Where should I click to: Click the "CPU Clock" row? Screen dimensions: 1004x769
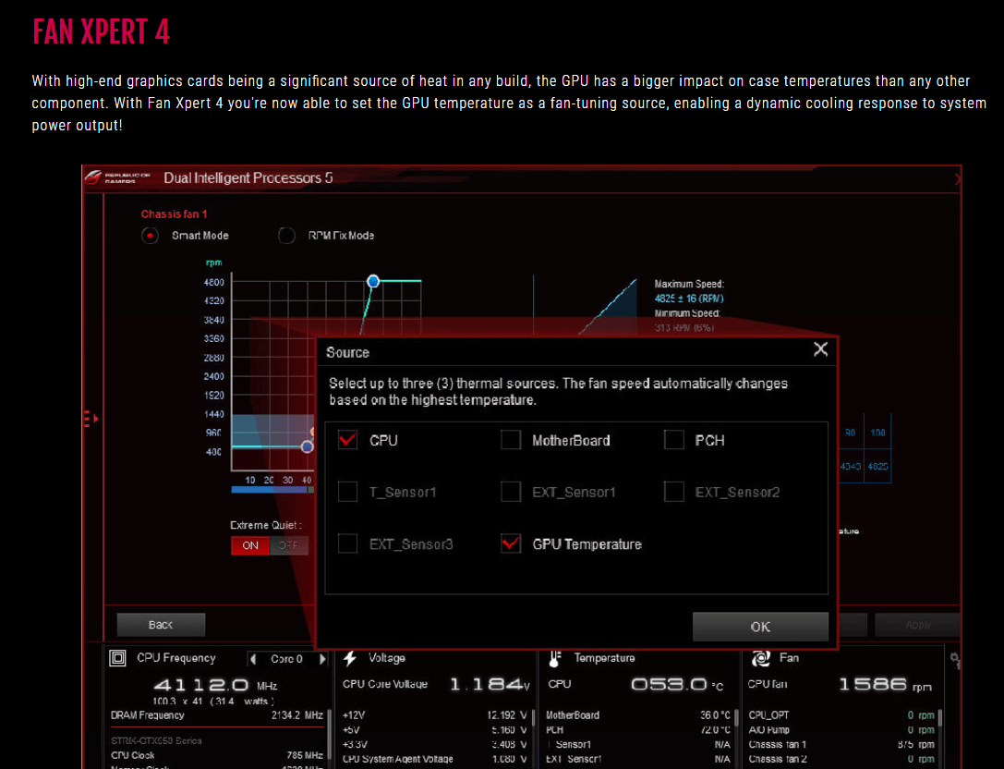coord(217,755)
